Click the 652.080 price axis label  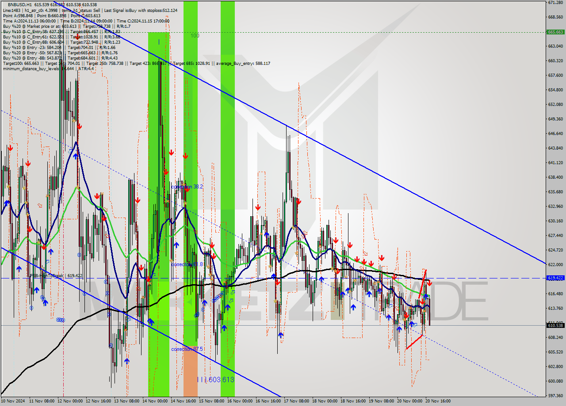click(555, 105)
